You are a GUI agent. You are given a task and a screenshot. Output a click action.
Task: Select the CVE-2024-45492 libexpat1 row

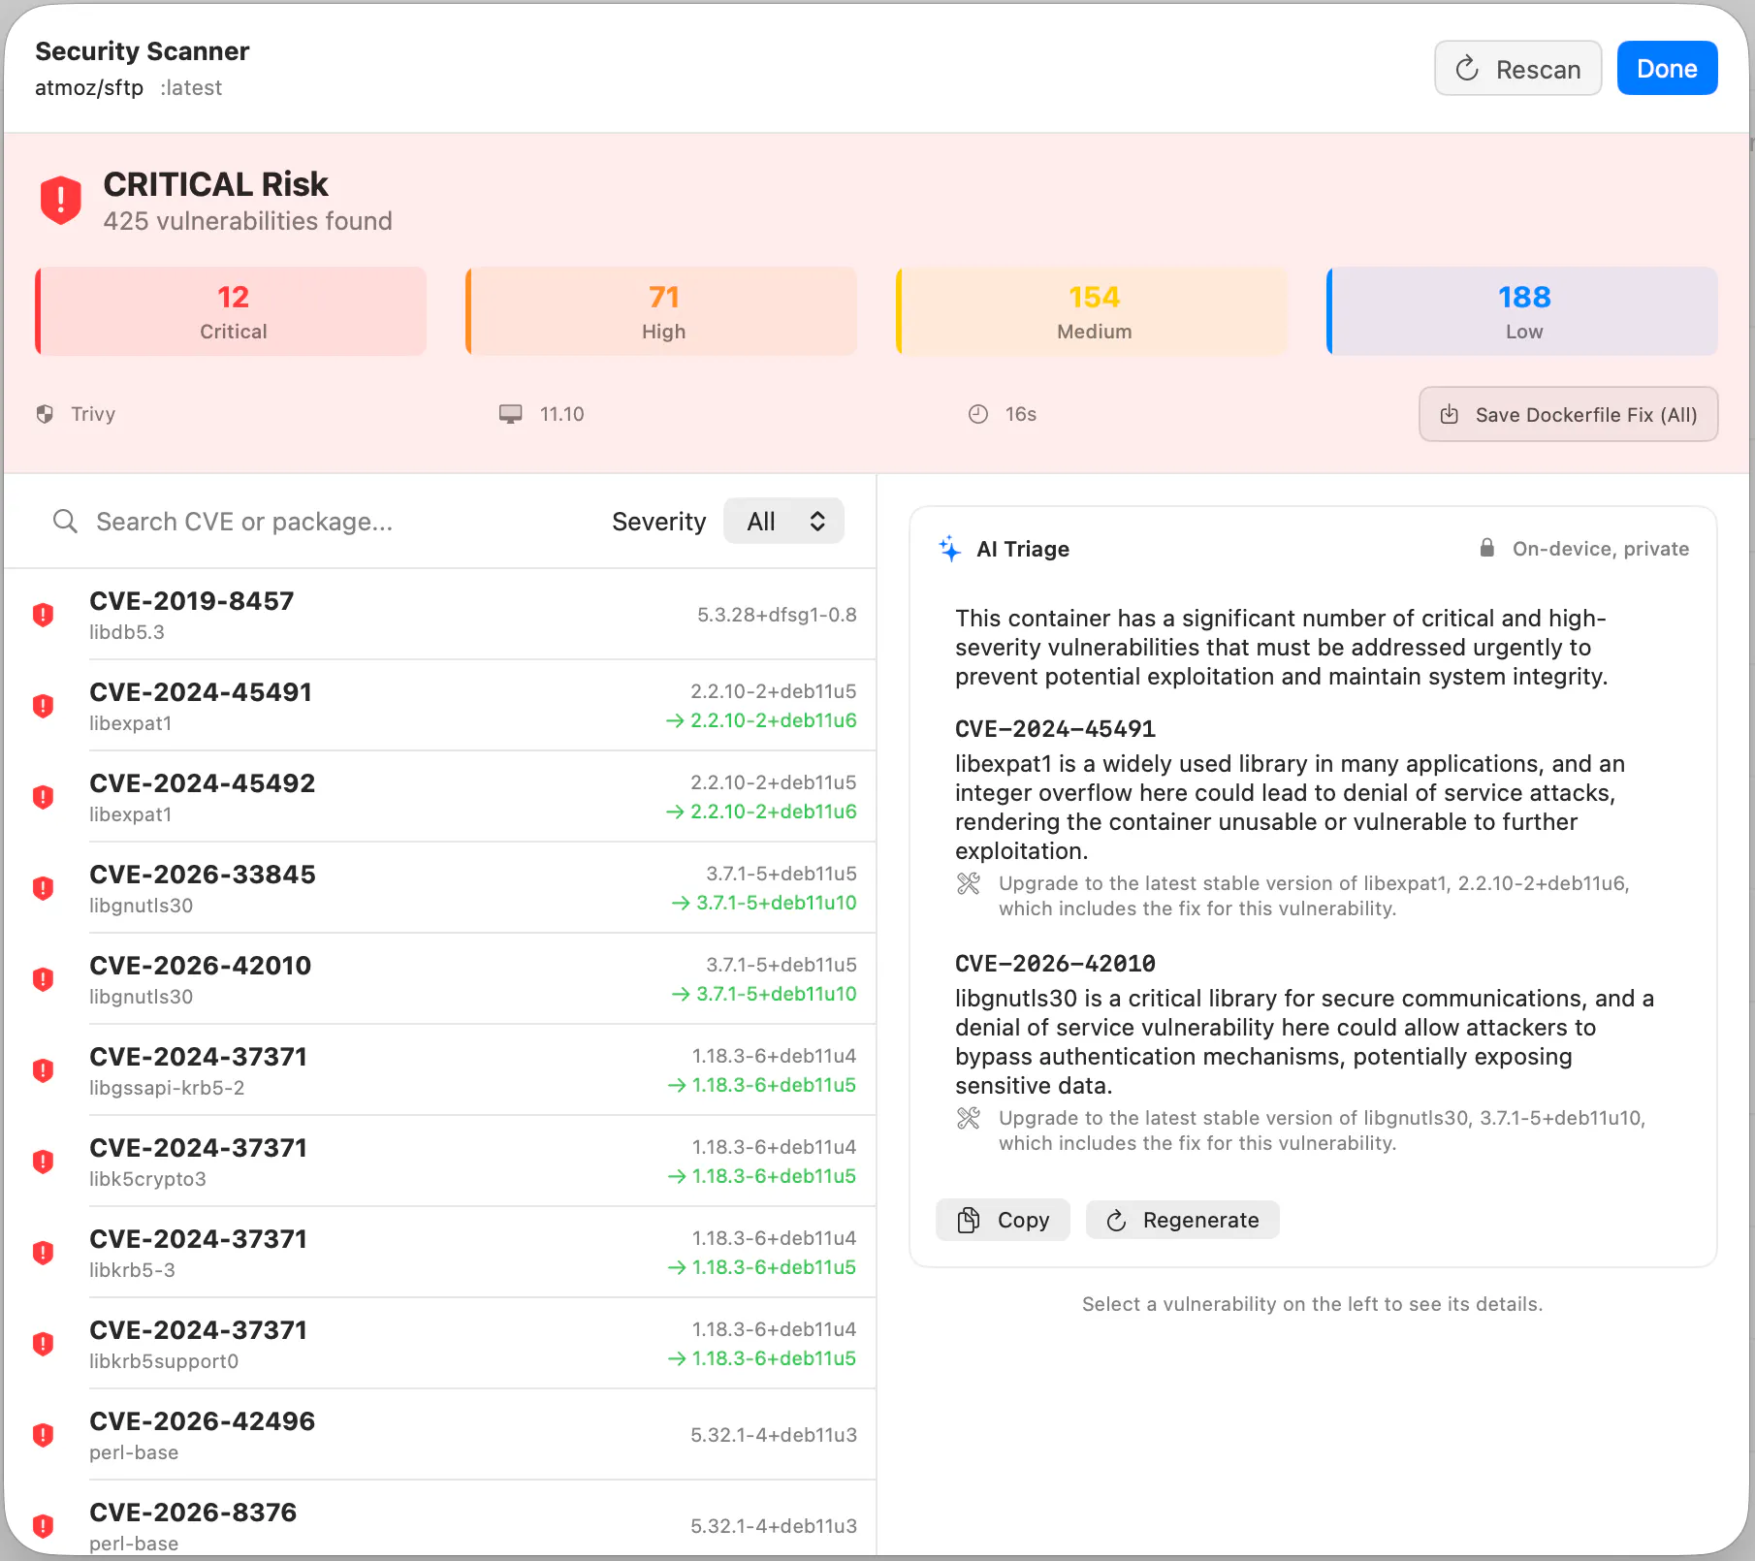[x=441, y=797]
